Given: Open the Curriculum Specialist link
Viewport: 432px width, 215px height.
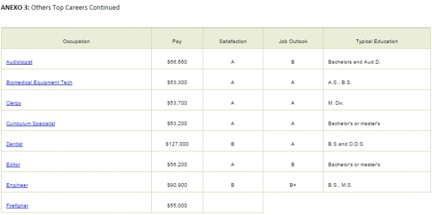Looking at the screenshot, I should pos(31,123).
